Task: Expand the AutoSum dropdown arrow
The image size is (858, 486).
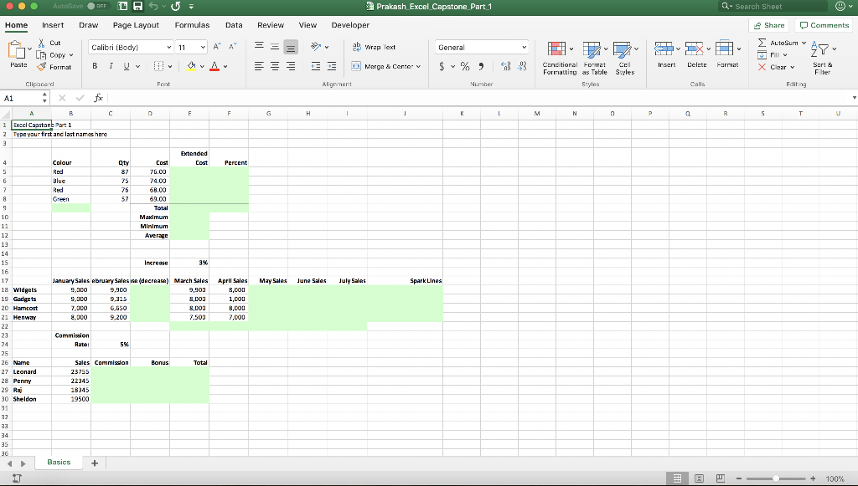Action: (x=804, y=43)
